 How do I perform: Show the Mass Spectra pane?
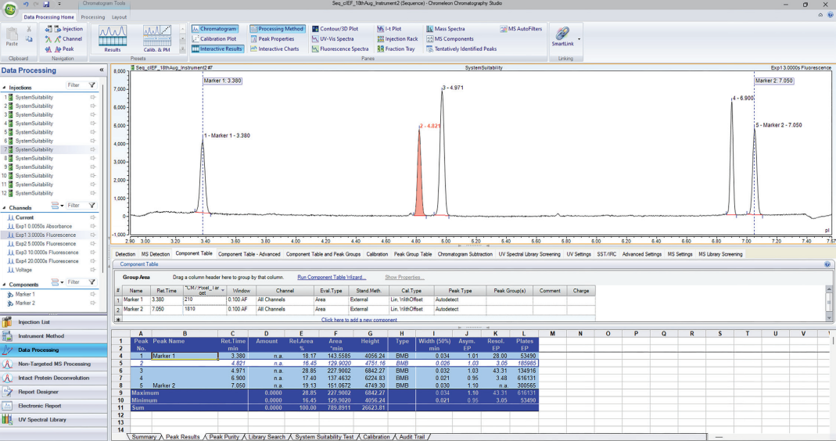(450, 29)
